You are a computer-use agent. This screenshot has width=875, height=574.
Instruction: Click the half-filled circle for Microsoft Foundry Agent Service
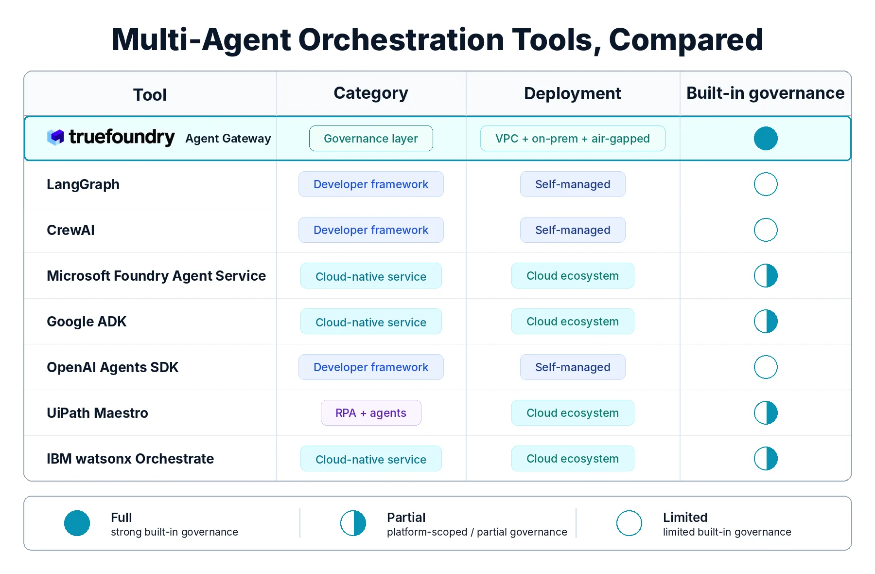[766, 275]
